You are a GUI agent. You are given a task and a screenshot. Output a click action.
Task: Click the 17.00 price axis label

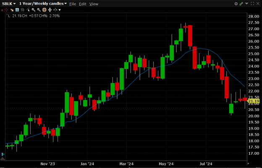pos(254,153)
